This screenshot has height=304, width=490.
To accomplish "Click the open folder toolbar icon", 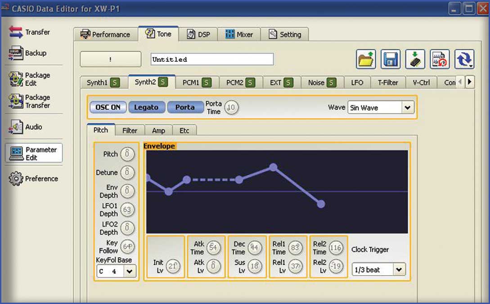I will click(366, 59).
